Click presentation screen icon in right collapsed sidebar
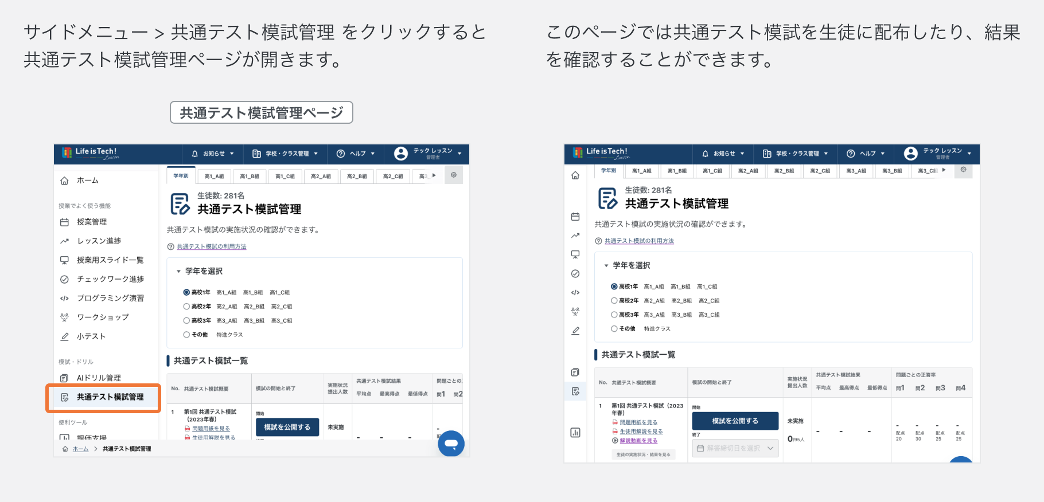 point(575,254)
